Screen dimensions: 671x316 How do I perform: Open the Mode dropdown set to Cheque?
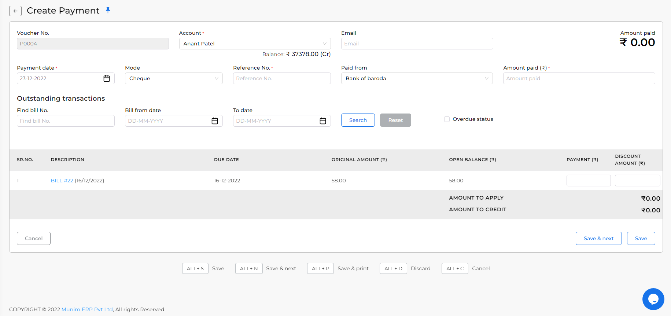tap(174, 78)
